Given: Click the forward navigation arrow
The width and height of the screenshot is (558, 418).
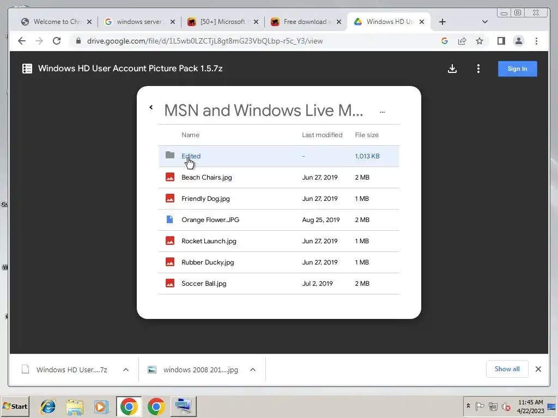Looking at the screenshot, I should 39,41.
